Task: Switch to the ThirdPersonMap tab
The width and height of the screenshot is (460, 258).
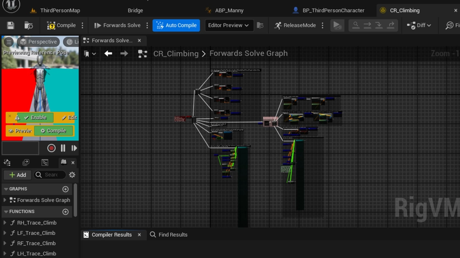Action: point(55,10)
